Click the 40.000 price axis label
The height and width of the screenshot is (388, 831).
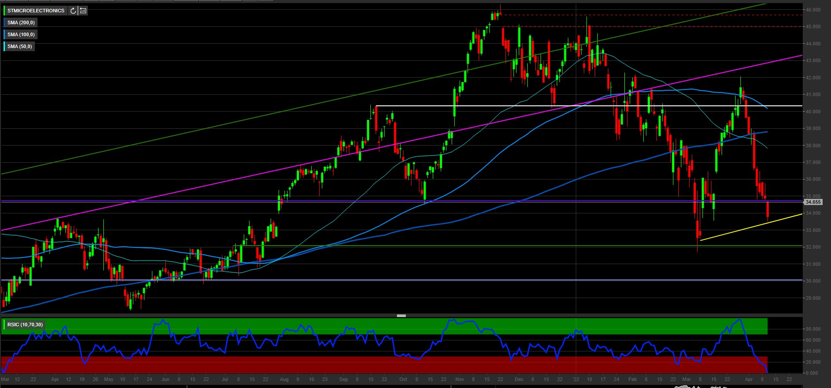[813, 112]
